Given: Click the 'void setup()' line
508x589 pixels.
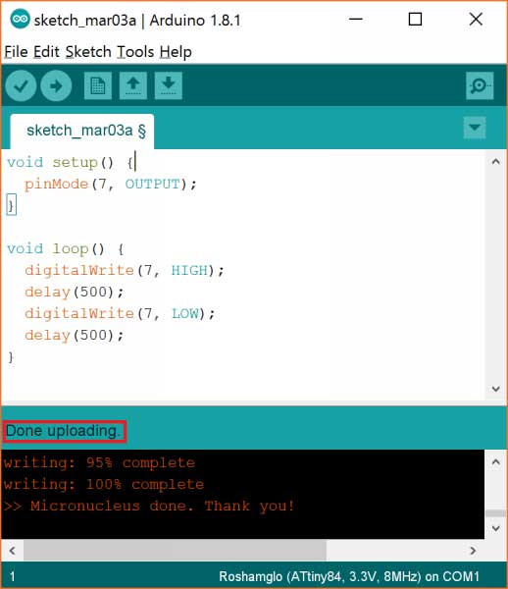Looking at the screenshot, I should tap(71, 163).
